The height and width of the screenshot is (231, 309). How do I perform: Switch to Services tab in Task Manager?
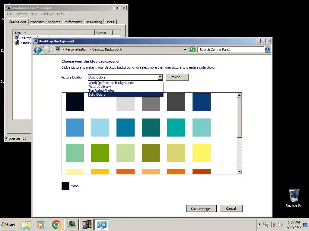[54, 22]
